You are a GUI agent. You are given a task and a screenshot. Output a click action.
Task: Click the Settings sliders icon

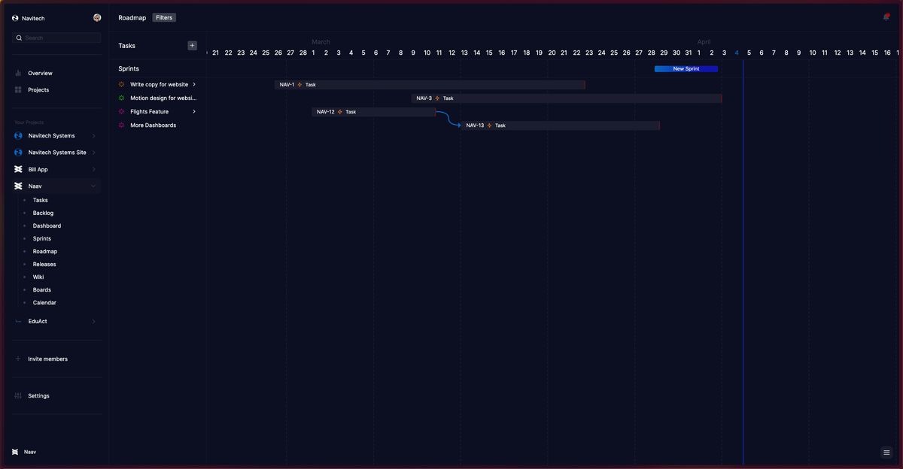tap(18, 396)
